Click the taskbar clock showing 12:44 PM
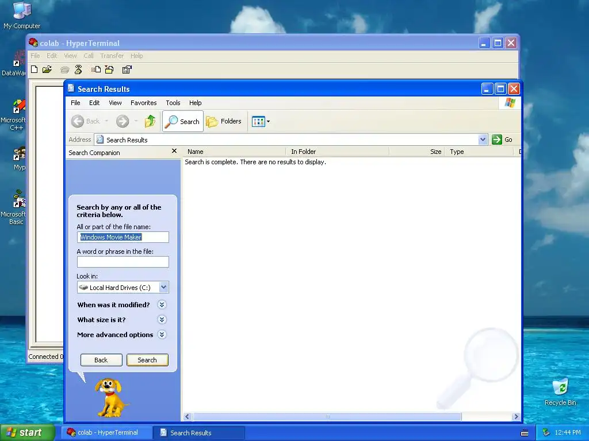 (x=568, y=432)
